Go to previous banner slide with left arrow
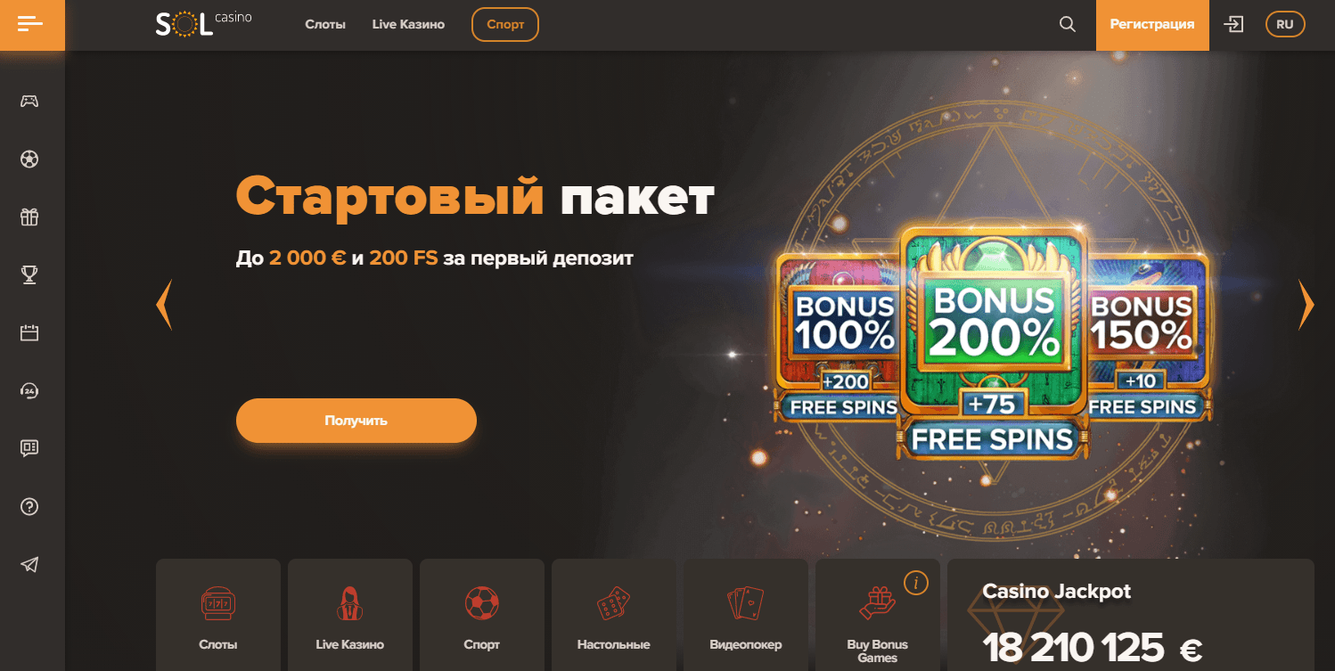The image size is (1335, 671). point(164,305)
